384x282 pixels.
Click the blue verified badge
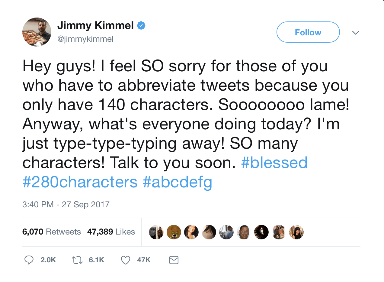[141, 26]
